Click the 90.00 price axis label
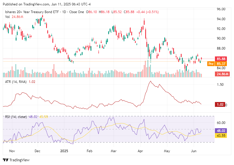The height and width of the screenshot is (165, 234). 221,38
